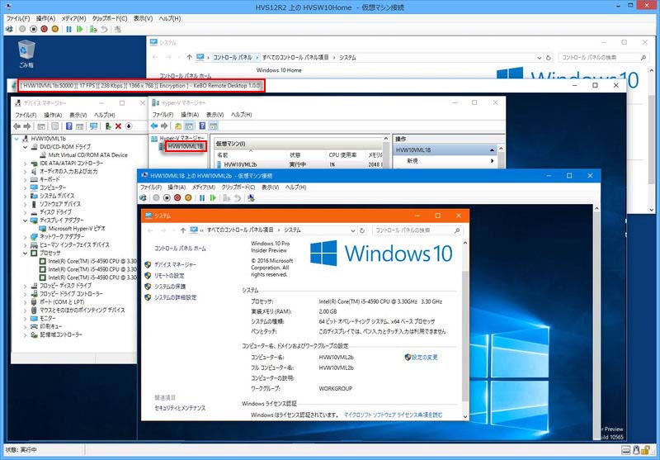This screenshot has height=460, width=660.
Task: Click back arrow in Hyper-V Manager toolbar
Action: pos(154,126)
